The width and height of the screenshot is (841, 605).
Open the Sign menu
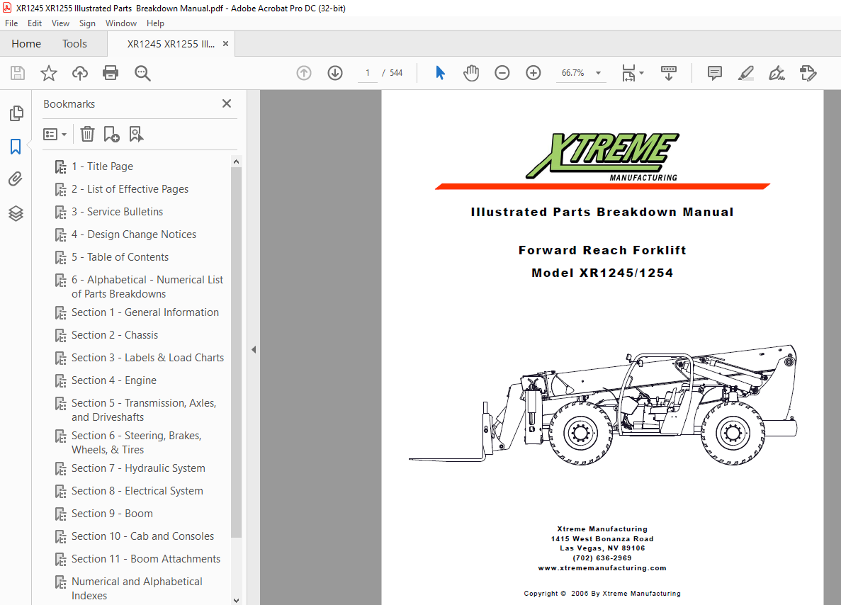pos(87,23)
